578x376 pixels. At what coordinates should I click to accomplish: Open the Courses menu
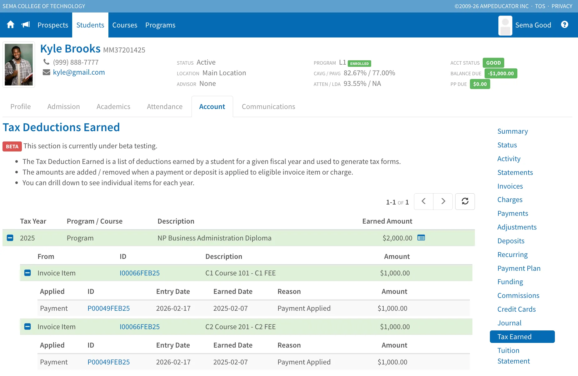(125, 25)
